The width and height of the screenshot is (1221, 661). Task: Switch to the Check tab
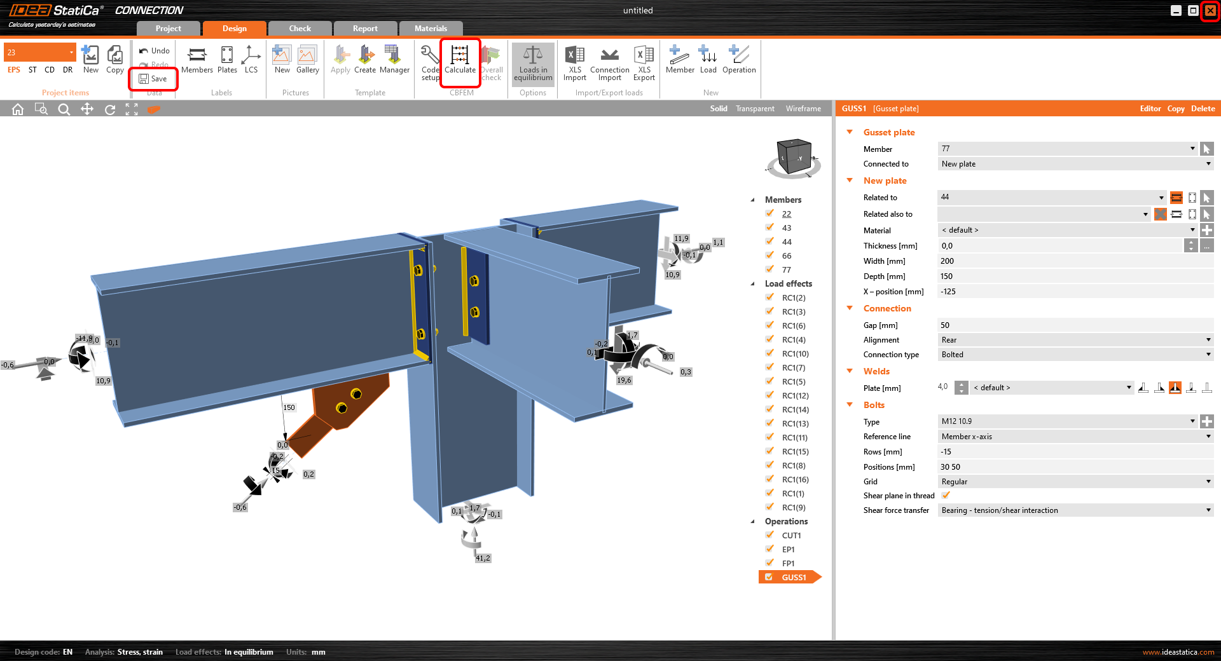pyautogui.click(x=300, y=29)
